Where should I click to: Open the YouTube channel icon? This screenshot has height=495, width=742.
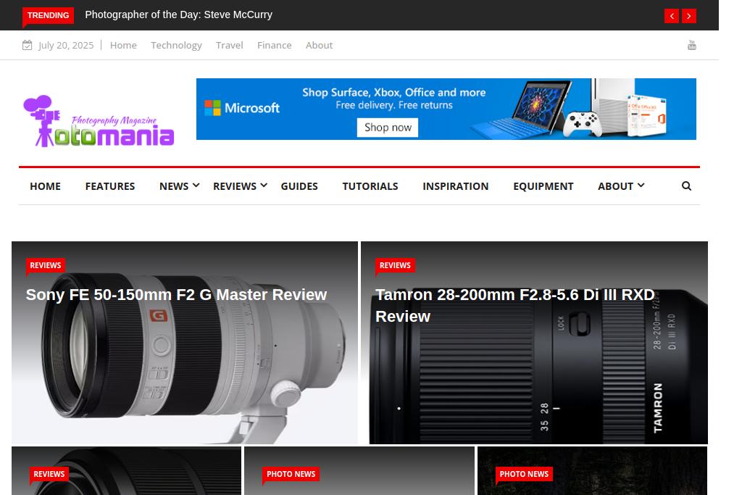pos(692,46)
